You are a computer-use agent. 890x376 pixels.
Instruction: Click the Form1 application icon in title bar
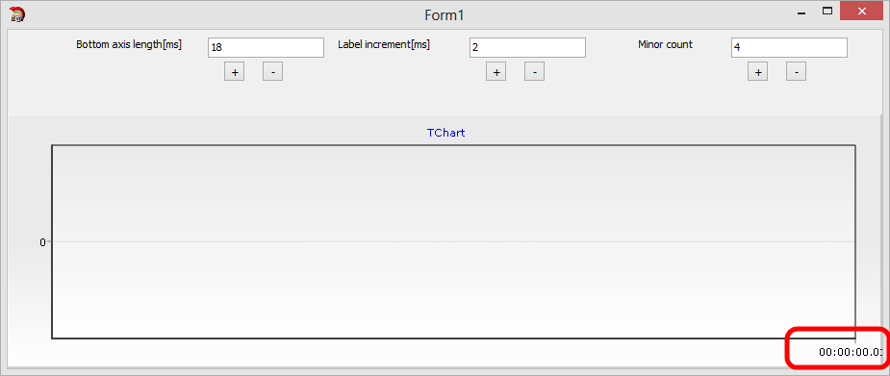pyautogui.click(x=17, y=14)
